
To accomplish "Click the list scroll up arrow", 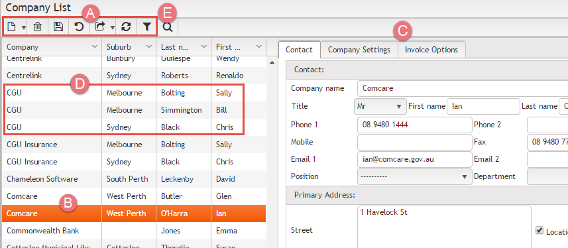I will 272,62.
